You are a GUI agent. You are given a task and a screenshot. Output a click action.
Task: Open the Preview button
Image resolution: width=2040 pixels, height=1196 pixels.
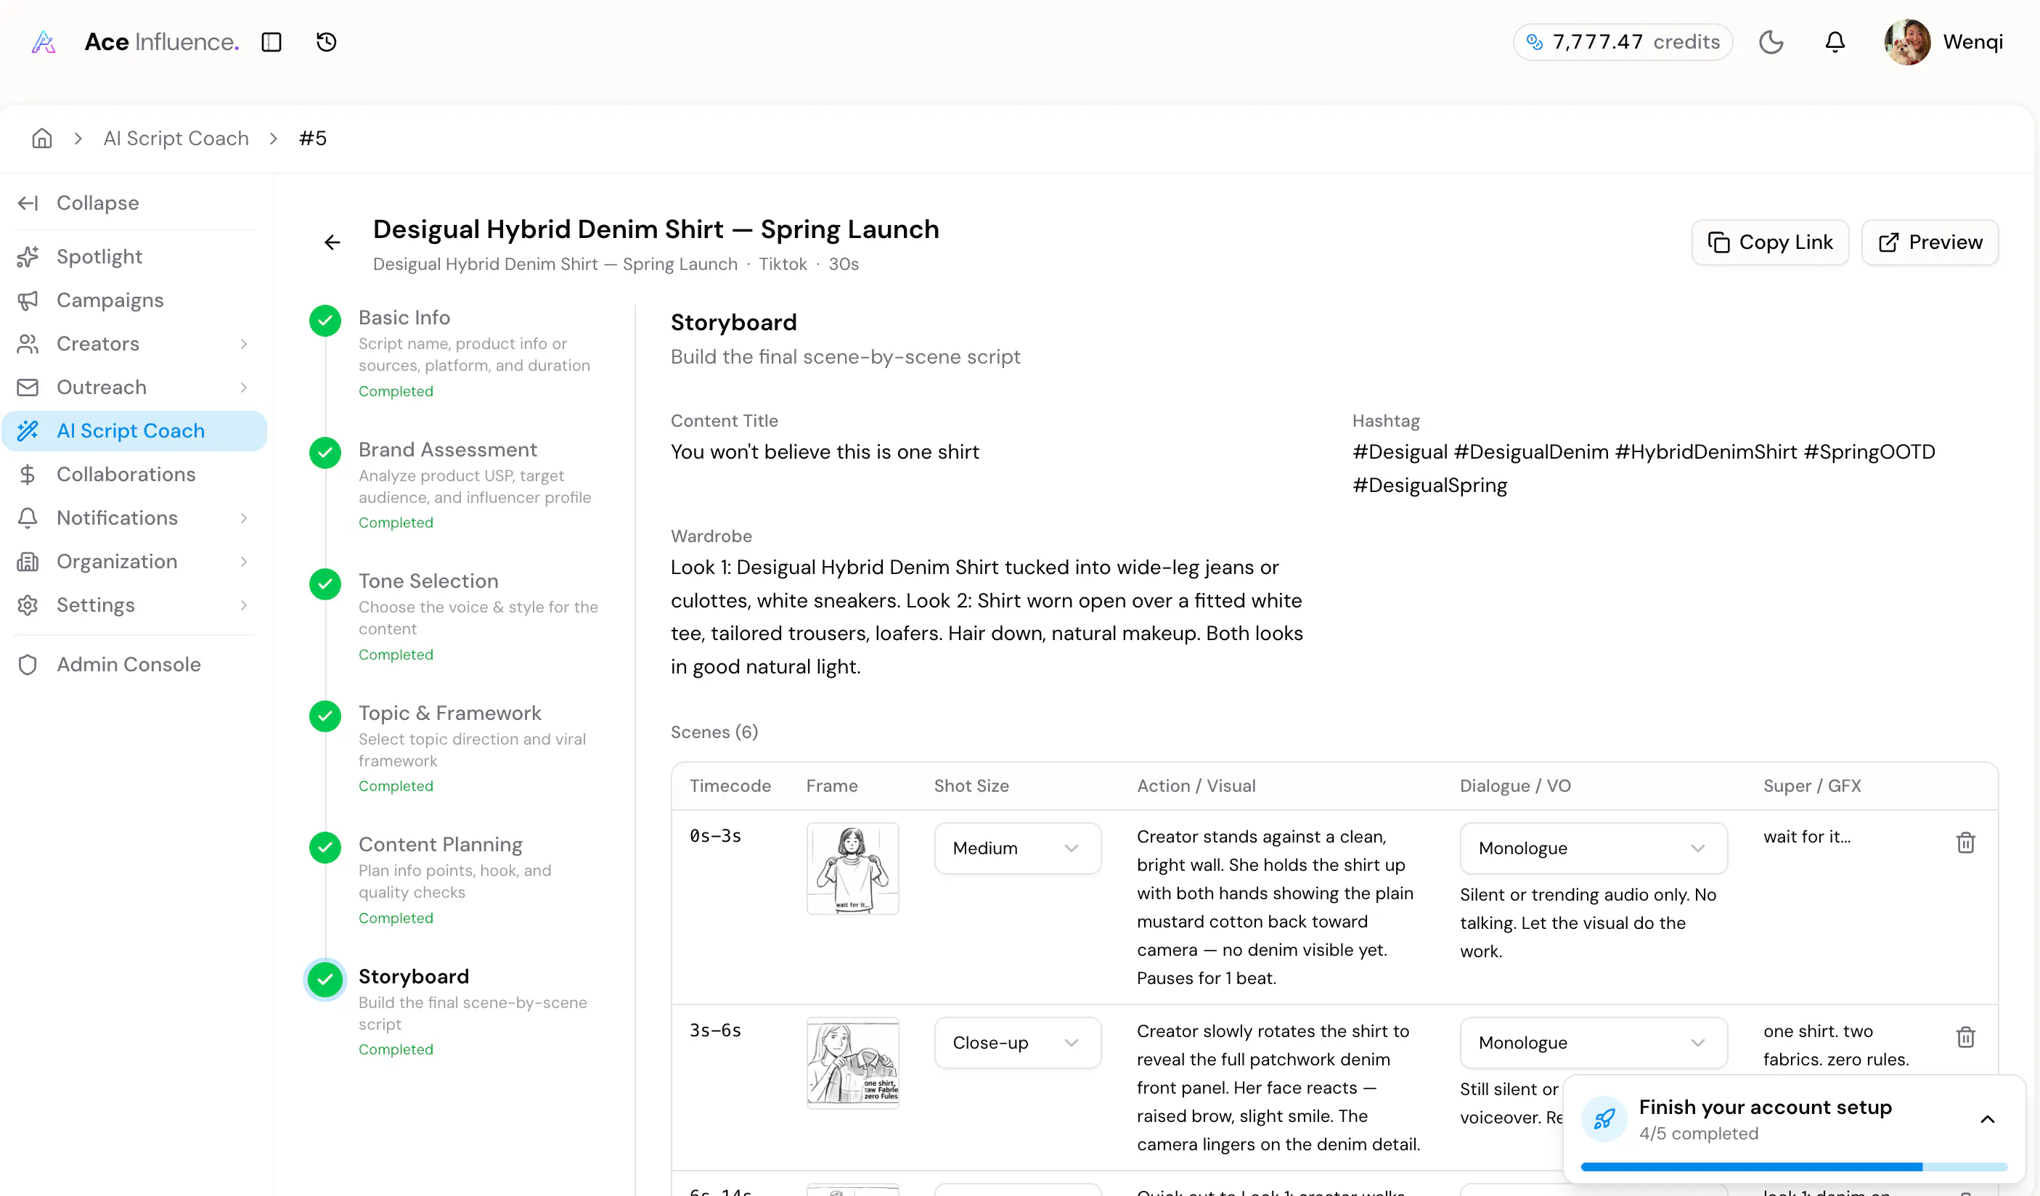(1929, 242)
